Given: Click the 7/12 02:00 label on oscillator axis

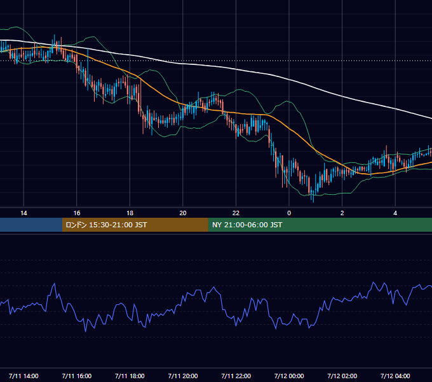Looking at the screenshot, I should [x=342, y=376].
